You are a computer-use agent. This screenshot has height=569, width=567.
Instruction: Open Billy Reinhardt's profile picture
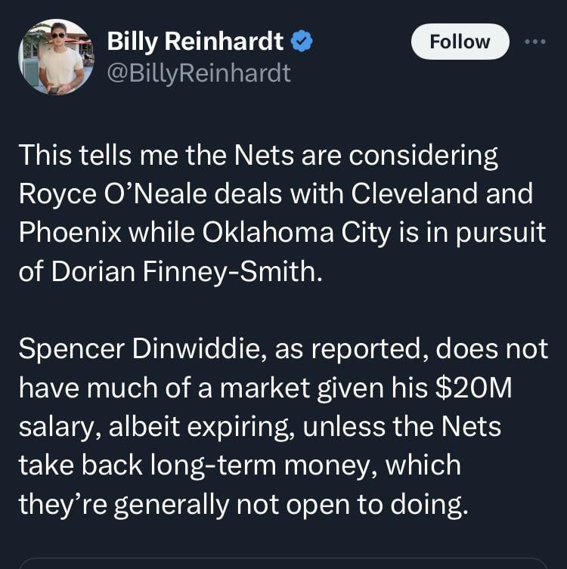pos(56,57)
